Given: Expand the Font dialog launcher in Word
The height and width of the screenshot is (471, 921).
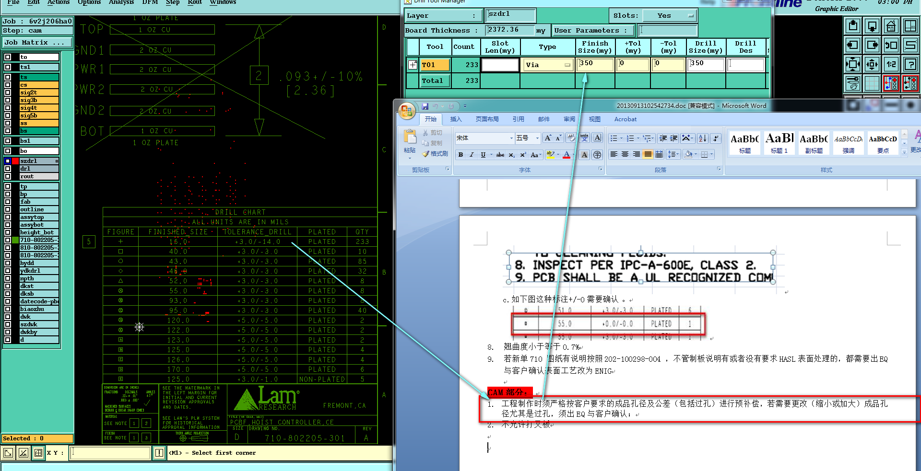Looking at the screenshot, I should 600,169.
